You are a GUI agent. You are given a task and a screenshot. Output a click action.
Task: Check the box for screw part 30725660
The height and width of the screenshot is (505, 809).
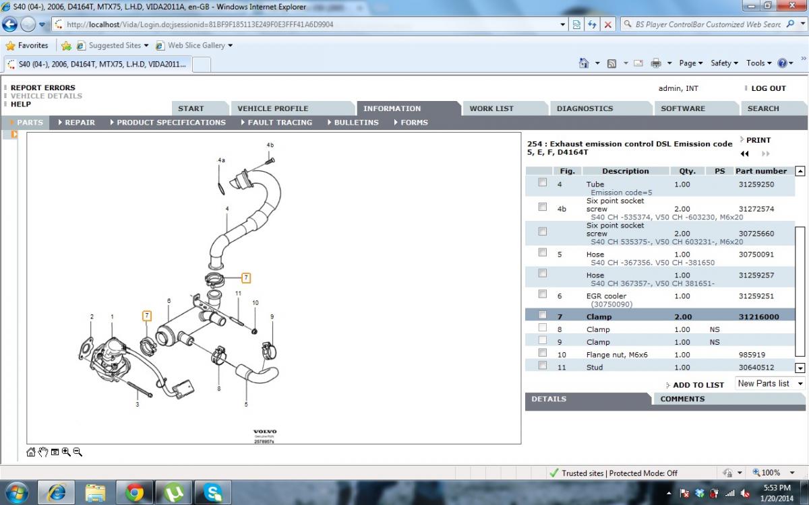coord(543,231)
